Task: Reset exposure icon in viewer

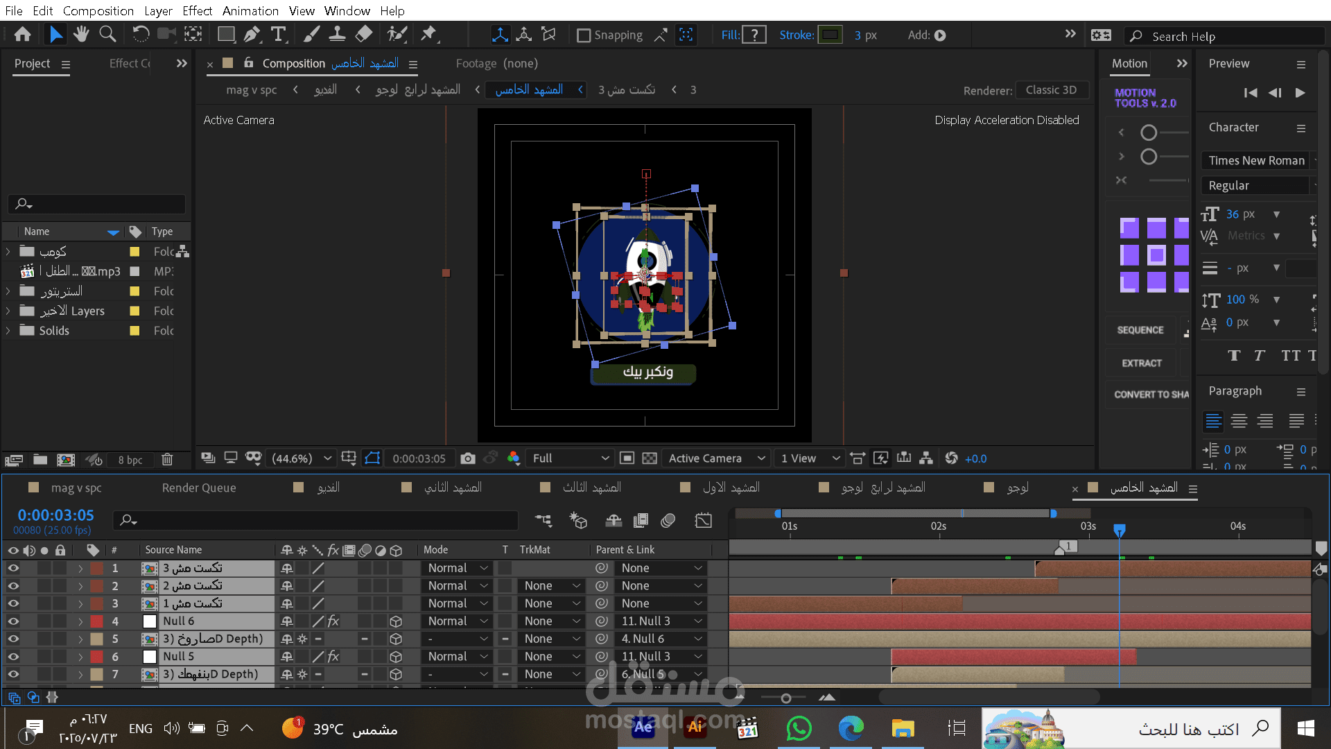Action: click(952, 458)
